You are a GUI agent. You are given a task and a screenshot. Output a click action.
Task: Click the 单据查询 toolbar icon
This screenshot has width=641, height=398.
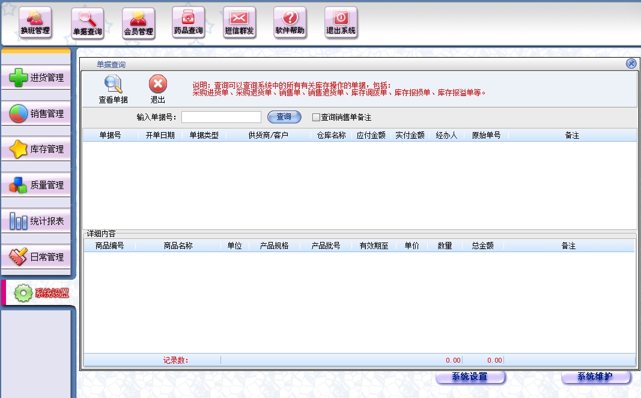click(x=87, y=23)
